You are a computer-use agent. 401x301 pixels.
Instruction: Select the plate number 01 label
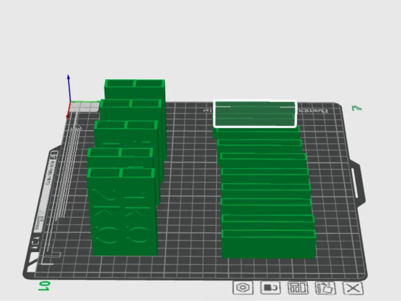coord(44,286)
